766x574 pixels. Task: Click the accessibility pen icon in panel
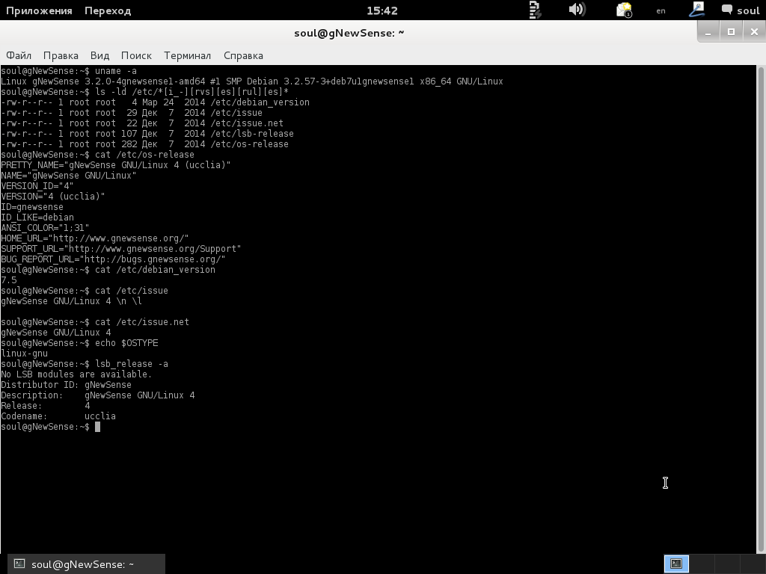(696, 9)
